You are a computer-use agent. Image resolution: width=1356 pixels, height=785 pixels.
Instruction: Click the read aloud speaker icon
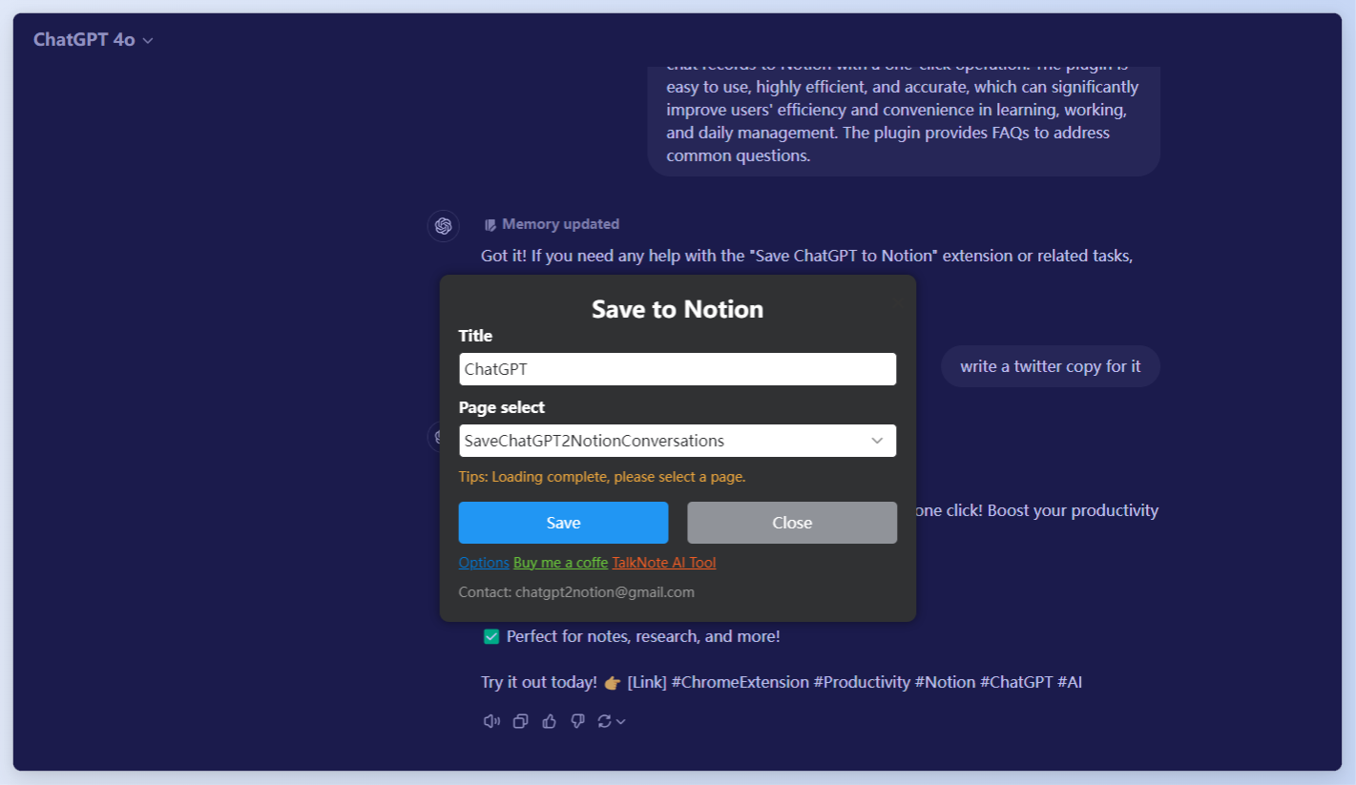491,721
